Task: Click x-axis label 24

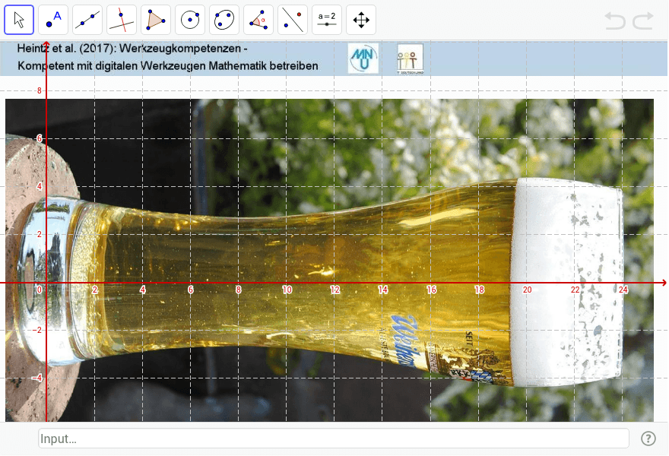Action: click(x=623, y=290)
